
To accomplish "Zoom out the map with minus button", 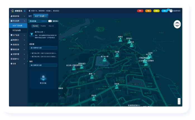I will 179,103.
